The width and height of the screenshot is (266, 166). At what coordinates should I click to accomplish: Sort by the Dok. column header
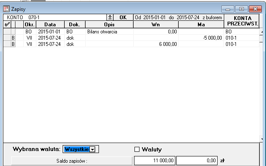coord(75,25)
